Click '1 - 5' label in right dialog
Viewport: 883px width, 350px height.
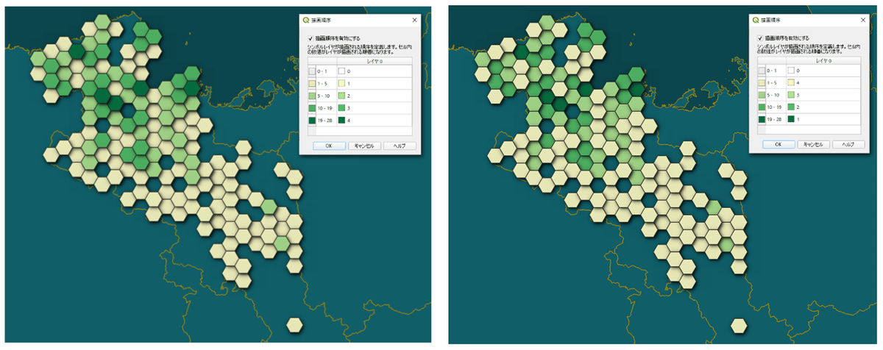(x=771, y=83)
